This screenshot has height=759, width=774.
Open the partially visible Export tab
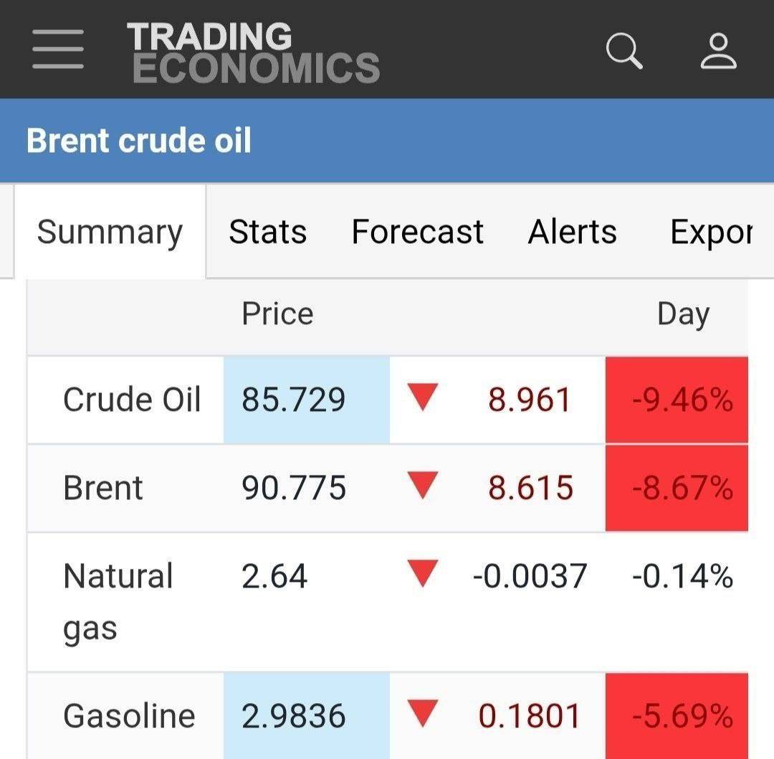coord(710,232)
